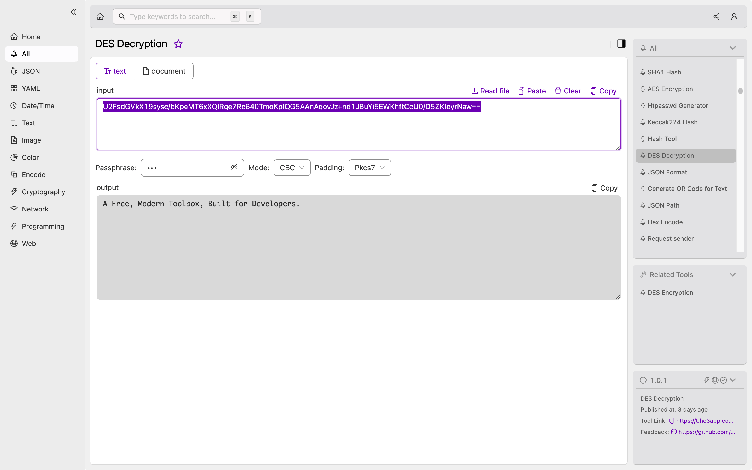Click the info icon beside 1.0.1
Image resolution: width=752 pixels, height=470 pixels.
click(x=643, y=380)
